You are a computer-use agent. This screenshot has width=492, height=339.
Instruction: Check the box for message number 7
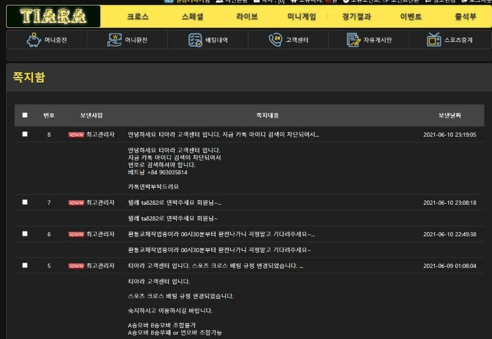[x=25, y=202]
